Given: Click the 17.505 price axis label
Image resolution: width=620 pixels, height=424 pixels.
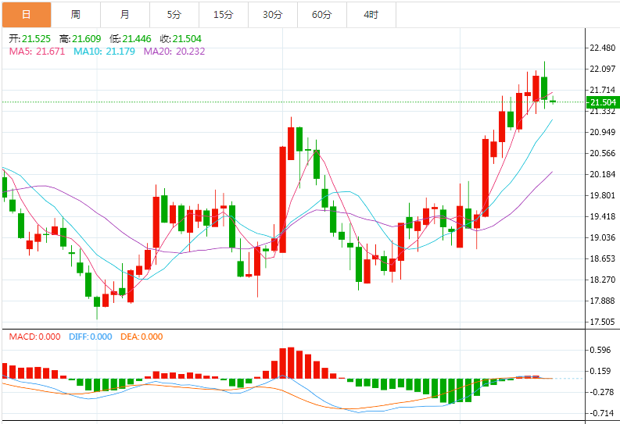Looking at the screenshot, I should (x=603, y=322).
